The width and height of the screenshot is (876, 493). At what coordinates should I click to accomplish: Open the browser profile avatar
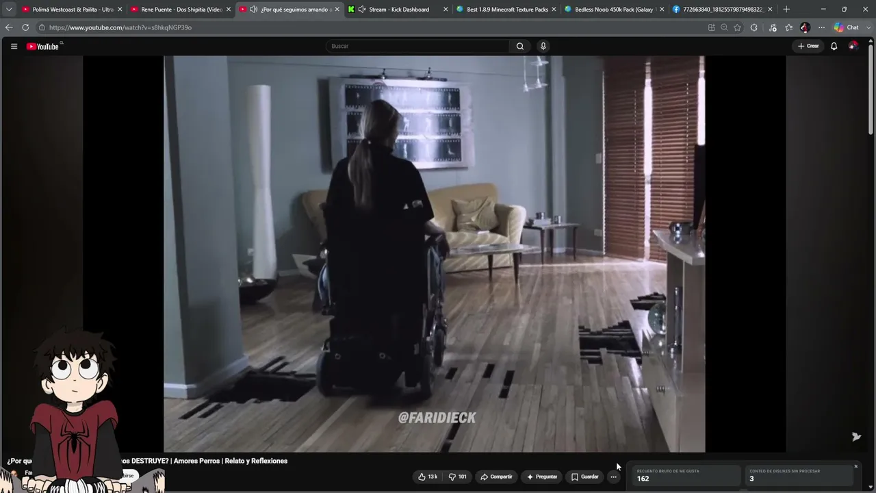805,27
